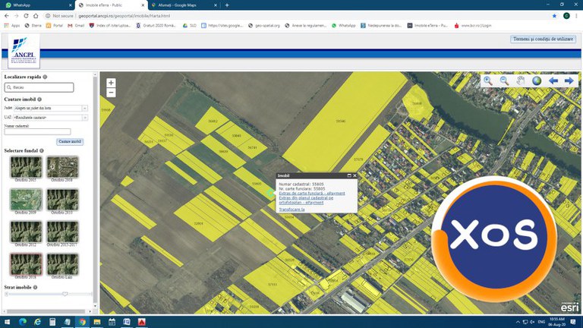This screenshot has height=328, width=583.
Task: Open the Anexe la regulamen... bookmark
Action: (306, 26)
